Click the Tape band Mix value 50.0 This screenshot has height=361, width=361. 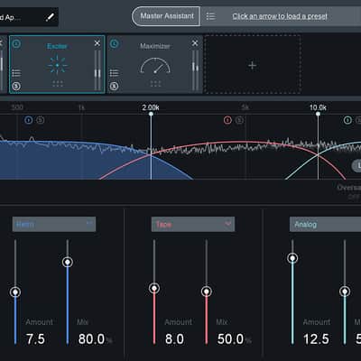pos(231,339)
